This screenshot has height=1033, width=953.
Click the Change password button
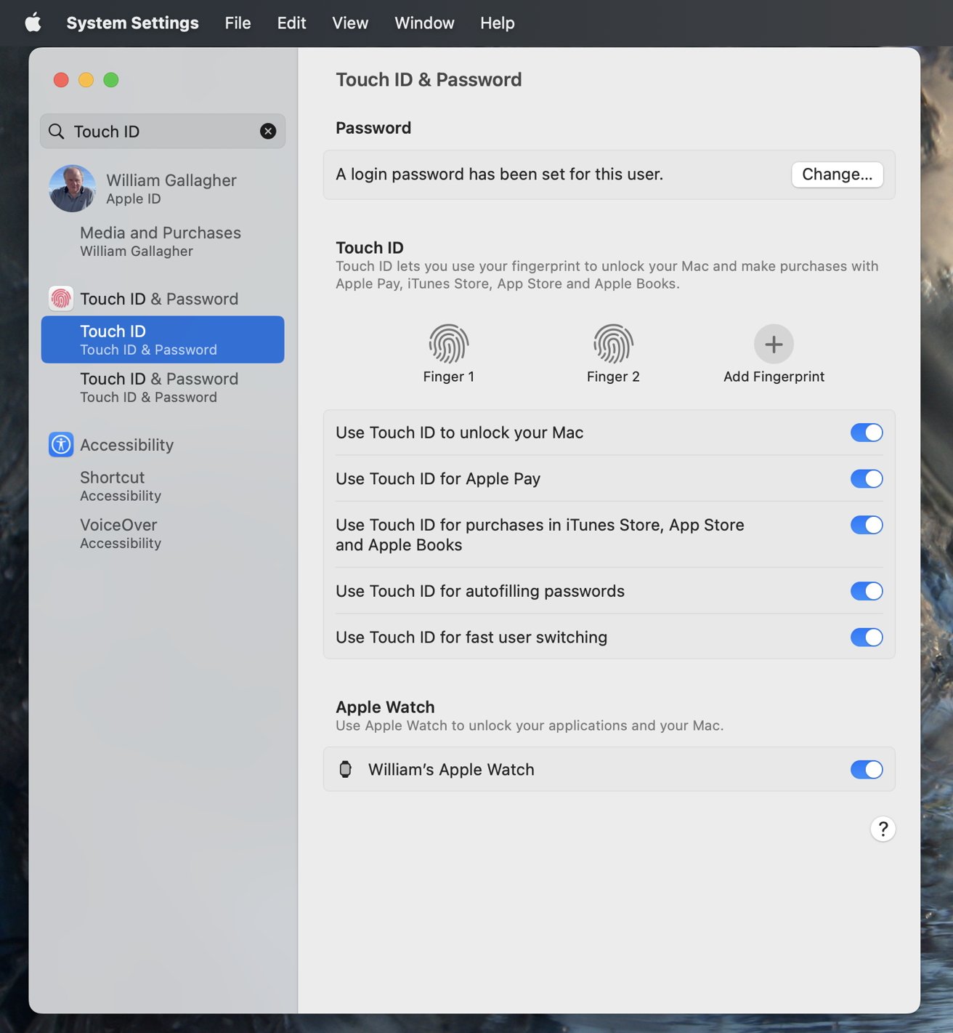pos(836,174)
